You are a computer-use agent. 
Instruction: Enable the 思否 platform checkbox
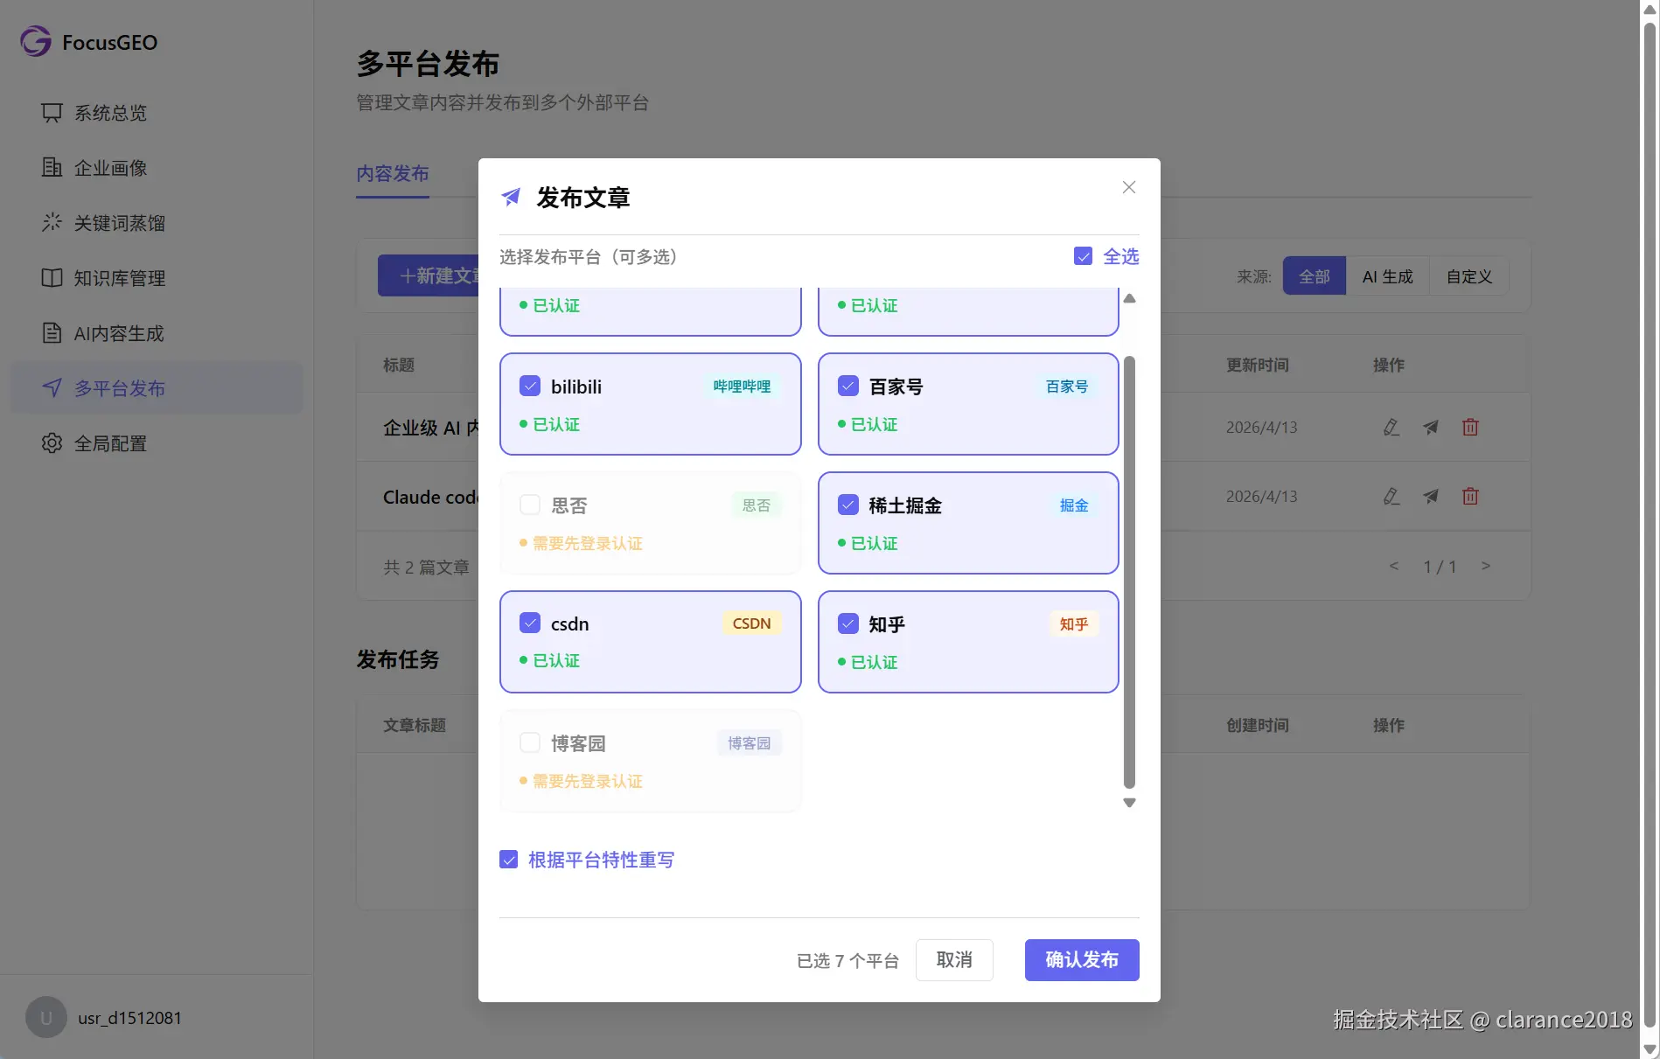coord(529,505)
